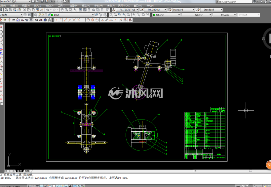Click the Multileader Style icon
Image resolution: width=271 pixels, height=187 pixels.
pos(198,10)
